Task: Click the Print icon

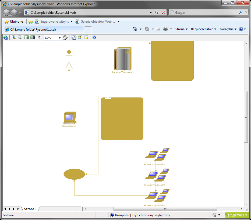Action: coord(165,29)
